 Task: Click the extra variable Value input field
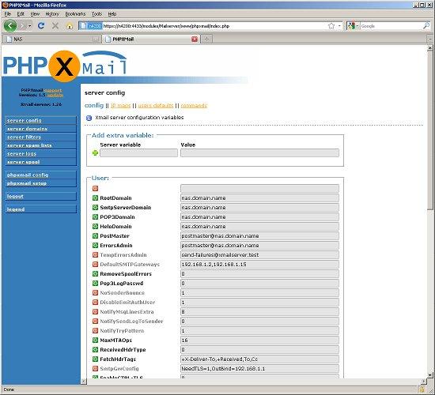pyautogui.click(x=259, y=153)
